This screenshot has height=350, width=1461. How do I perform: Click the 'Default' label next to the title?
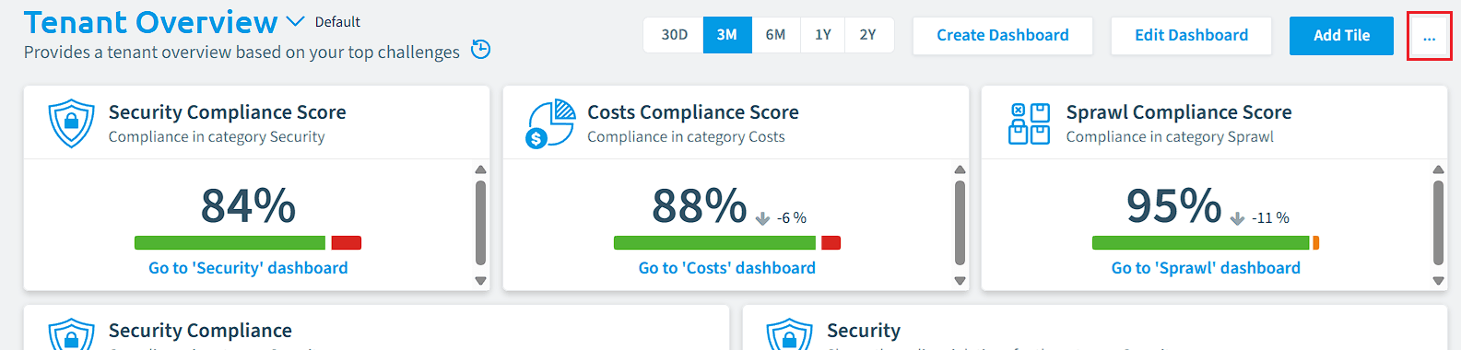[337, 22]
